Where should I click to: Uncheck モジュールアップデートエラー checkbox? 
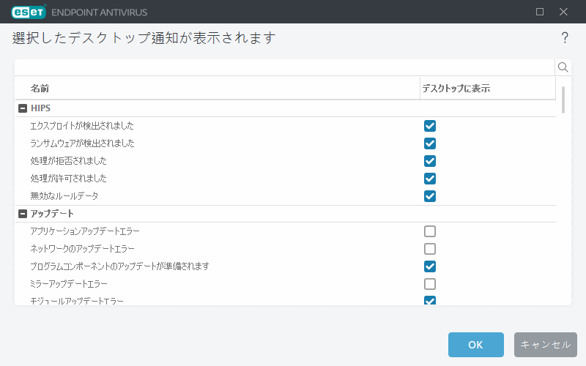click(x=430, y=300)
